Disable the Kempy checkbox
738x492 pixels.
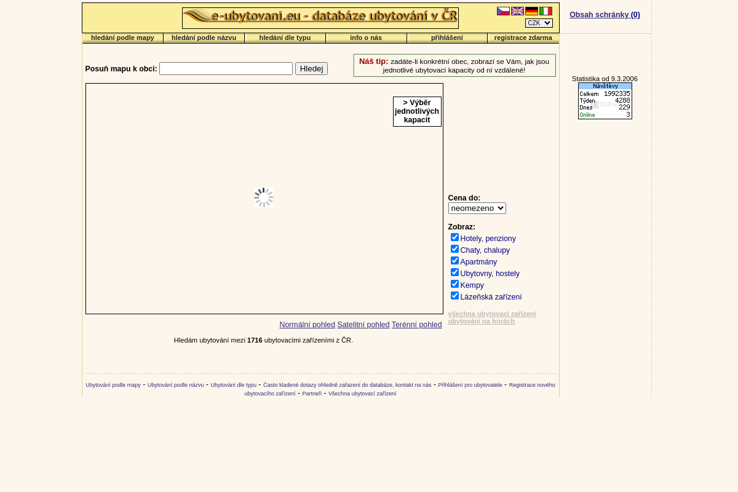coord(454,284)
